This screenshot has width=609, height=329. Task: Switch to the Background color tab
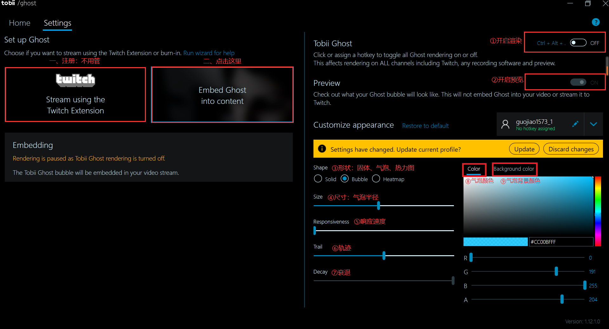(x=514, y=169)
